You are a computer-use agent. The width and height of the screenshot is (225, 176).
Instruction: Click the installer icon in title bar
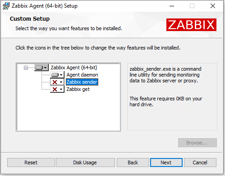(x=6, y=6)
